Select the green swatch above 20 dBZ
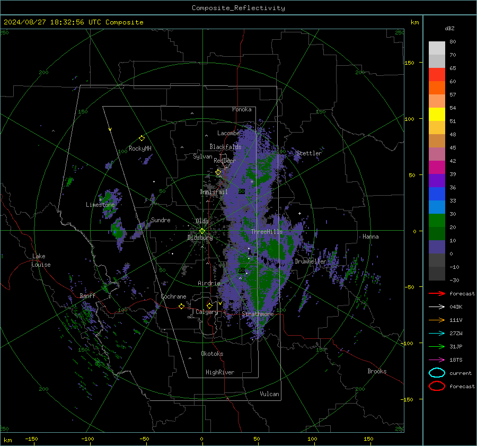477x446 pixels. (x=437, y=221)
